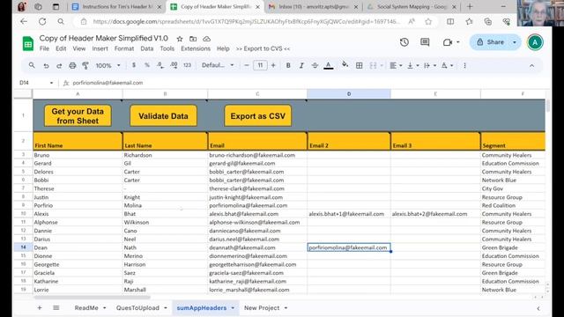Click the Export as CSV button

(x=258, y=116)
